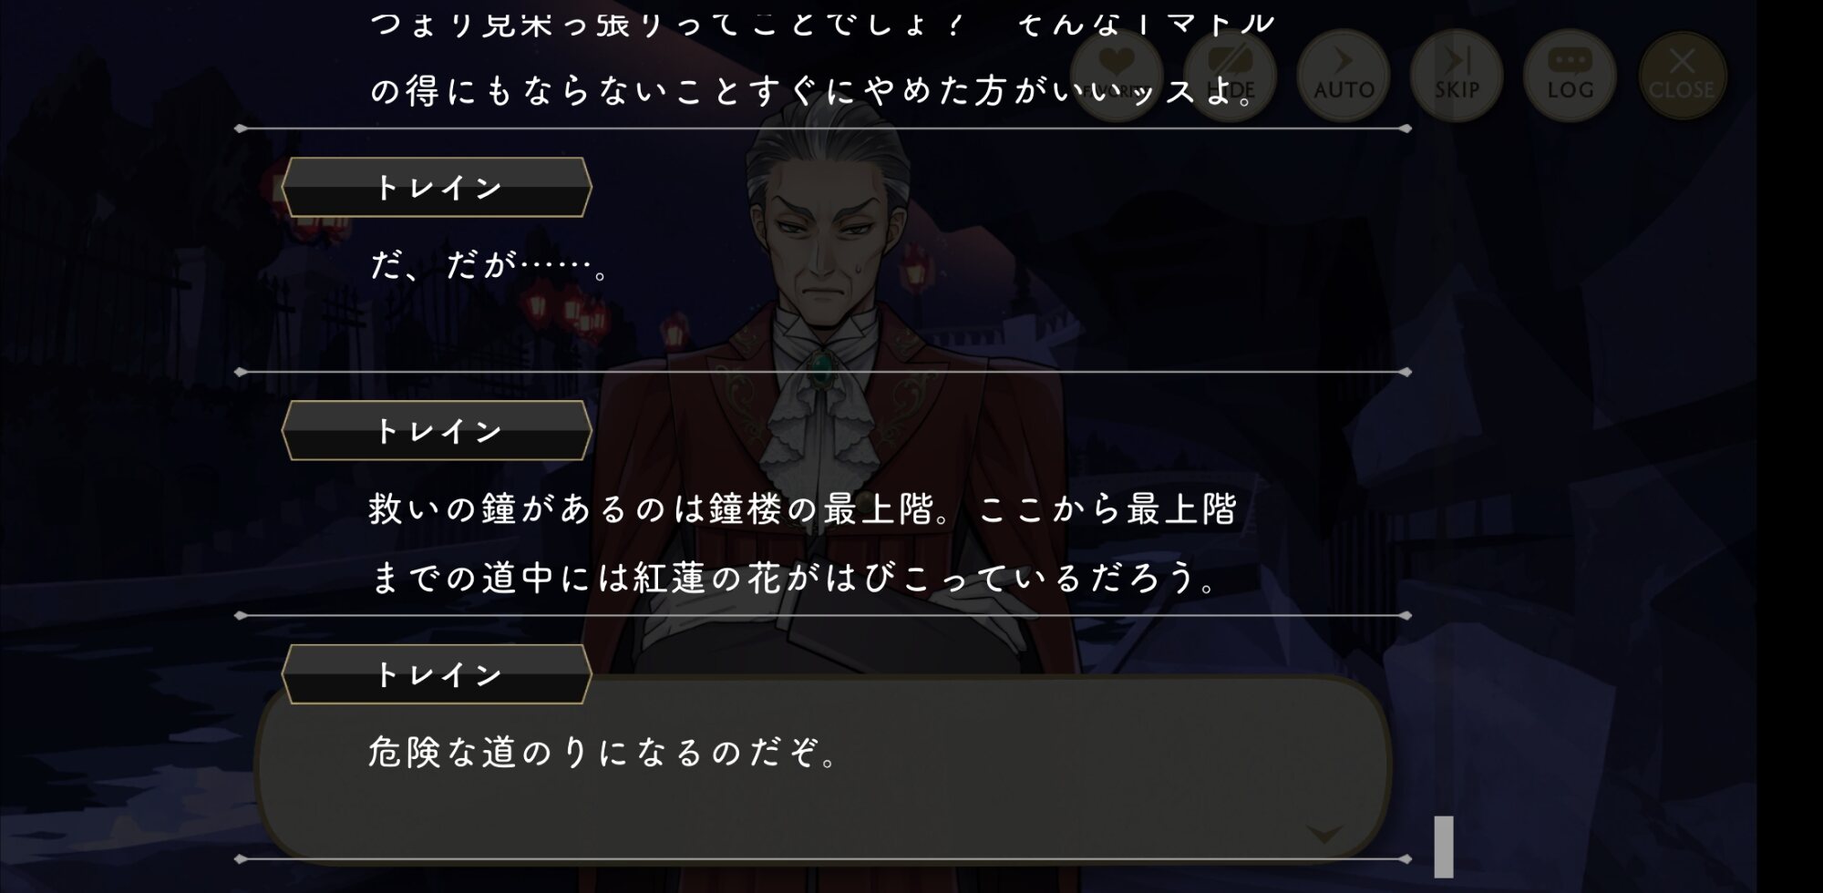Image resolution: width=1823 pixels, height=893 pixels.
Task: Tap the text 危険な道のりになるのだぞ。
Action: (x=603, y=753)
